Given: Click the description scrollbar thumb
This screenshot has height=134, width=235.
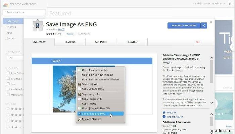Looking at the screenshot, I should tap(211, 71).
